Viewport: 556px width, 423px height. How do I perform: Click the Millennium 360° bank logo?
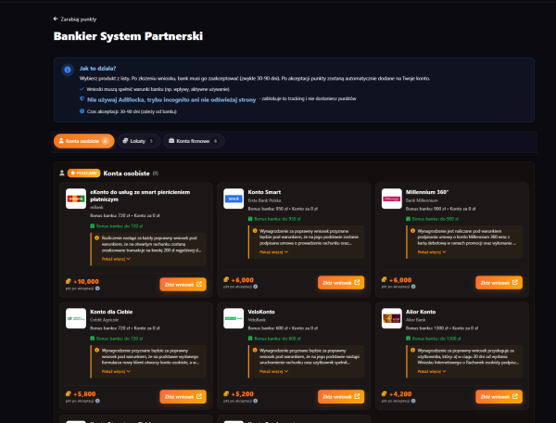pos(392,199)
